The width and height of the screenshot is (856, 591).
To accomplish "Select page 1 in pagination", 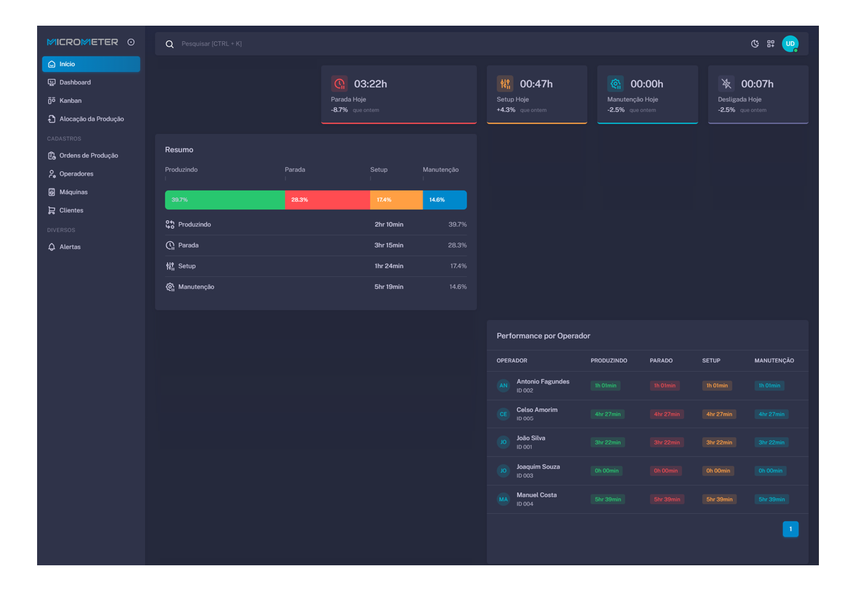I will pyautogui.click(x=790, y=529).
